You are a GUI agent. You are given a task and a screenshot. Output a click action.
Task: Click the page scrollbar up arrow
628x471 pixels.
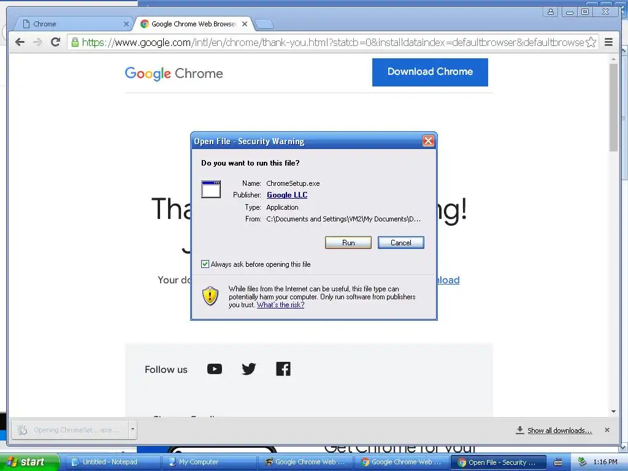(x=613, y=59)
